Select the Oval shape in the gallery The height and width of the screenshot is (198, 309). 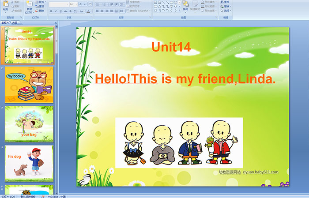(x=175, y=2)
